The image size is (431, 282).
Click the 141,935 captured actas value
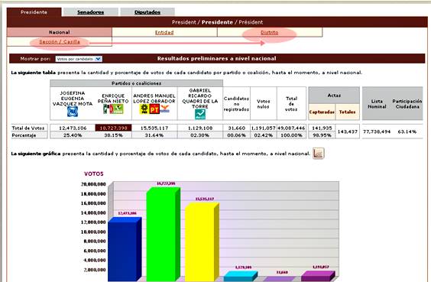point(322,128)
